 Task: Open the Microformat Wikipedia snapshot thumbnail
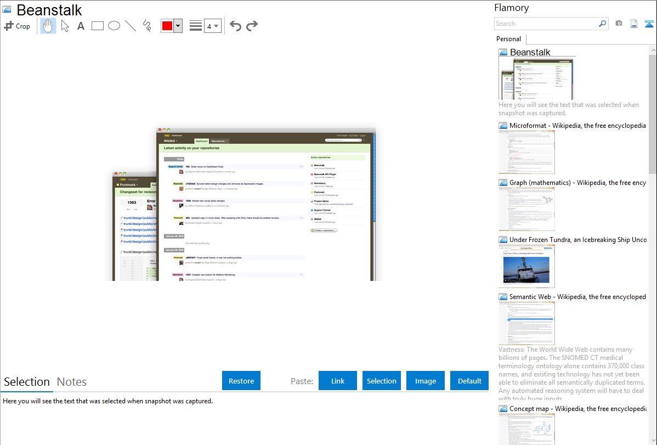(526, 152)
